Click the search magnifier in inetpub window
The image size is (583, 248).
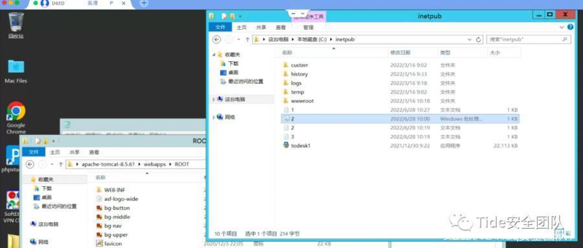click(564, 39)
